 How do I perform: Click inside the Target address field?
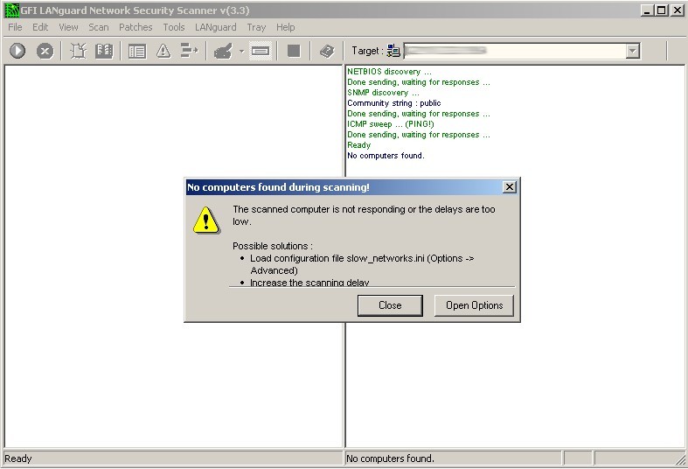[x=515, y=51]
